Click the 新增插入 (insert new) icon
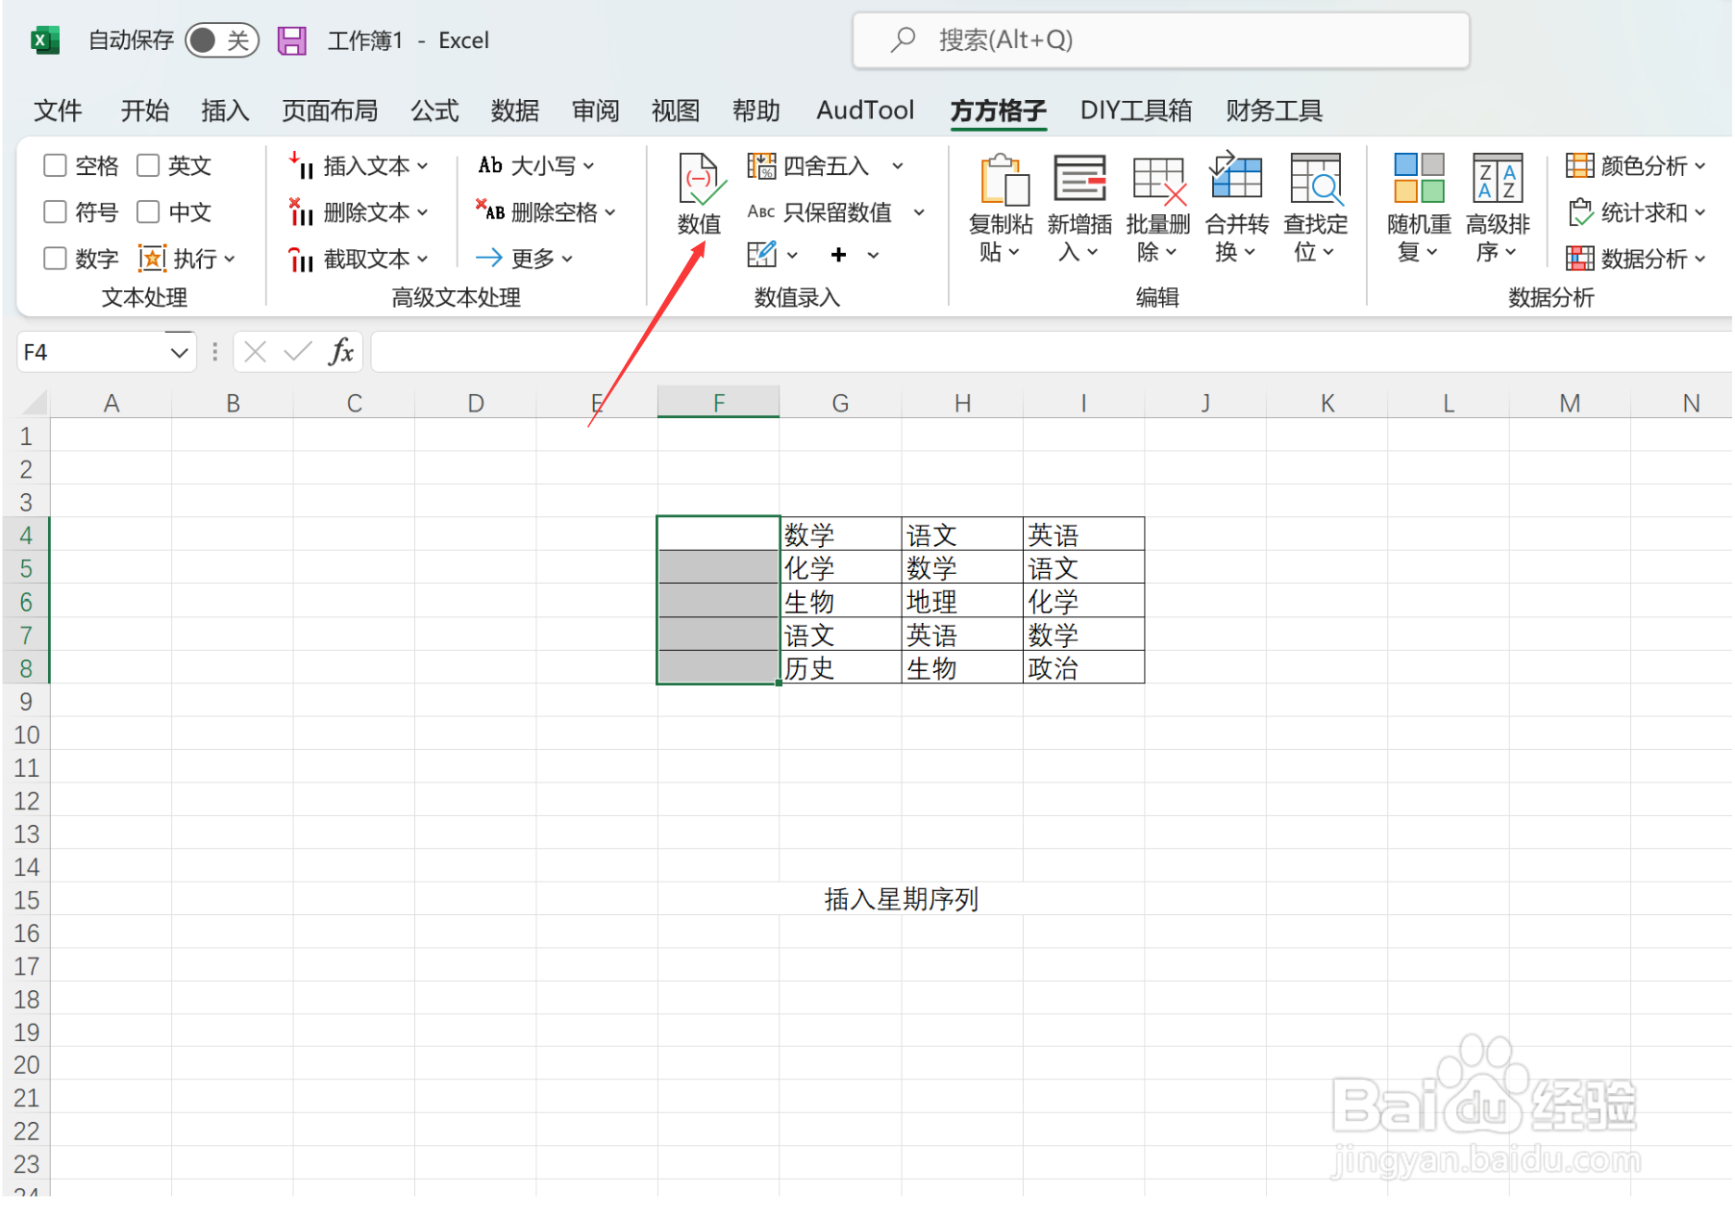Screen dimensions: 1735x1219 [x=1079, y=180]
